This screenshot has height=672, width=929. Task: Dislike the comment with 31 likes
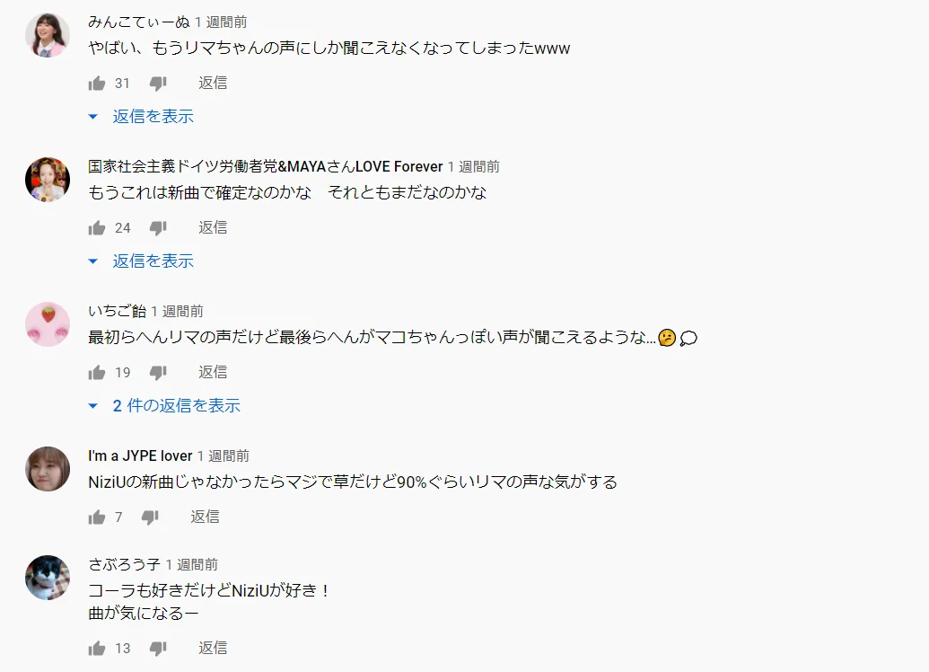pos(158,84)
